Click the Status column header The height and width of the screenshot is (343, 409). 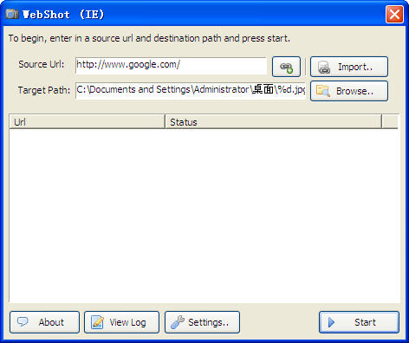273,121
